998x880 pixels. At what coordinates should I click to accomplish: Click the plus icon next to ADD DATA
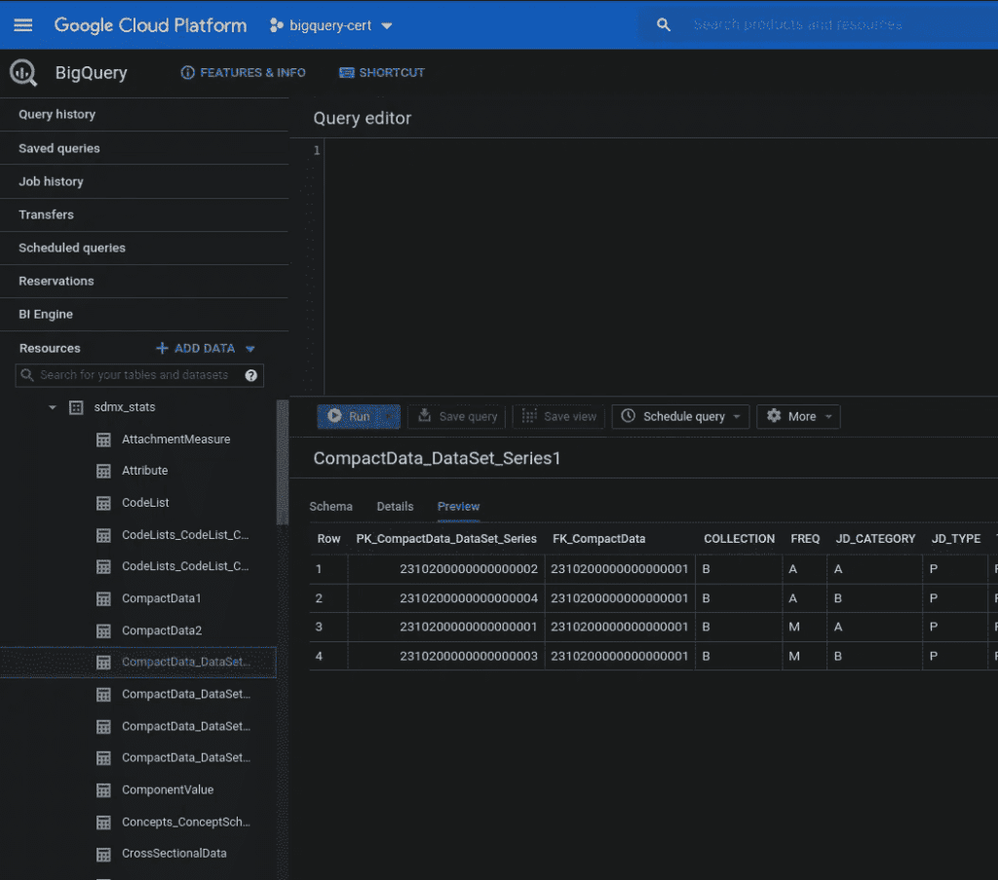(163, 349)
